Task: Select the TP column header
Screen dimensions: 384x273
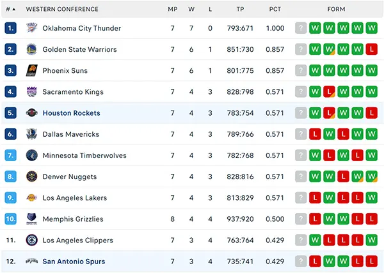Action: click(x=240, y=10)
